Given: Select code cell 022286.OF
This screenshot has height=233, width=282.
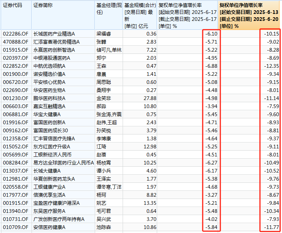Looking at the screenshot, I should pyautogui.click(x=16, y=34).
